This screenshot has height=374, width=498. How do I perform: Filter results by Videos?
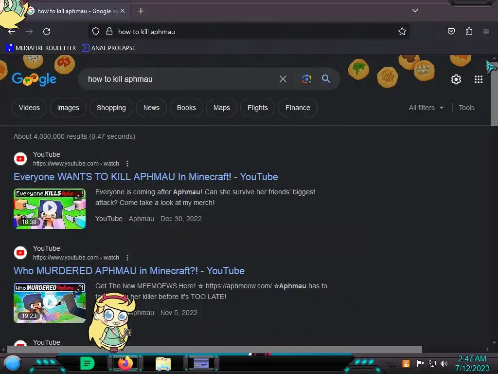(29, 108)
